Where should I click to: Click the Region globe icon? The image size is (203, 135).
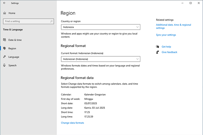pyautogui.click(x=4, y=48)
